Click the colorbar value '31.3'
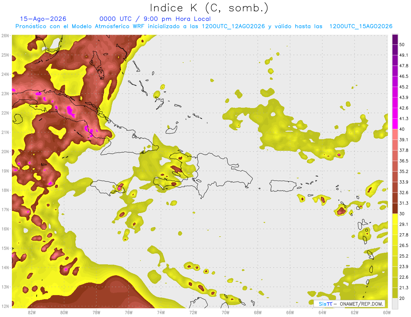 coord(404,203)
